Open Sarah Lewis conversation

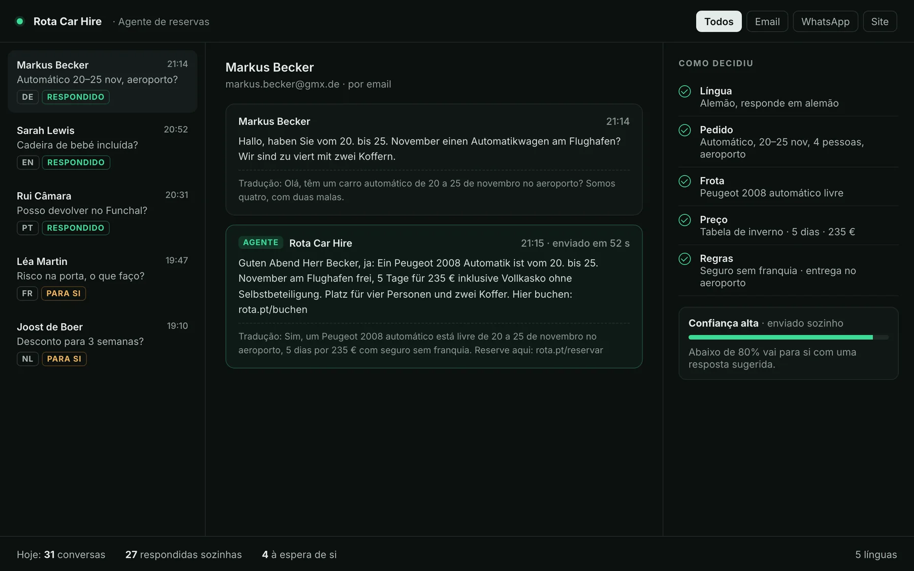coord(103,147)
